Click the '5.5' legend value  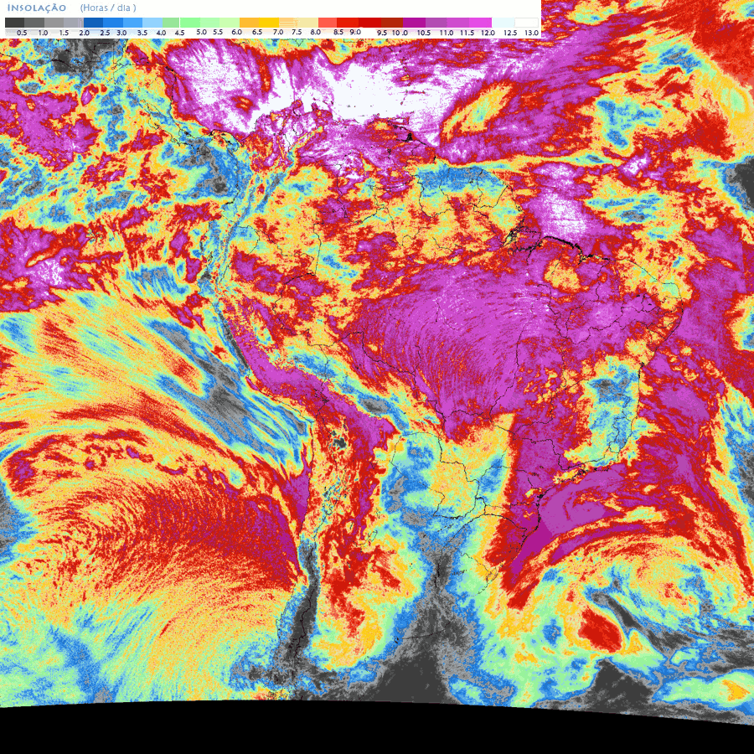click(218, 32)
